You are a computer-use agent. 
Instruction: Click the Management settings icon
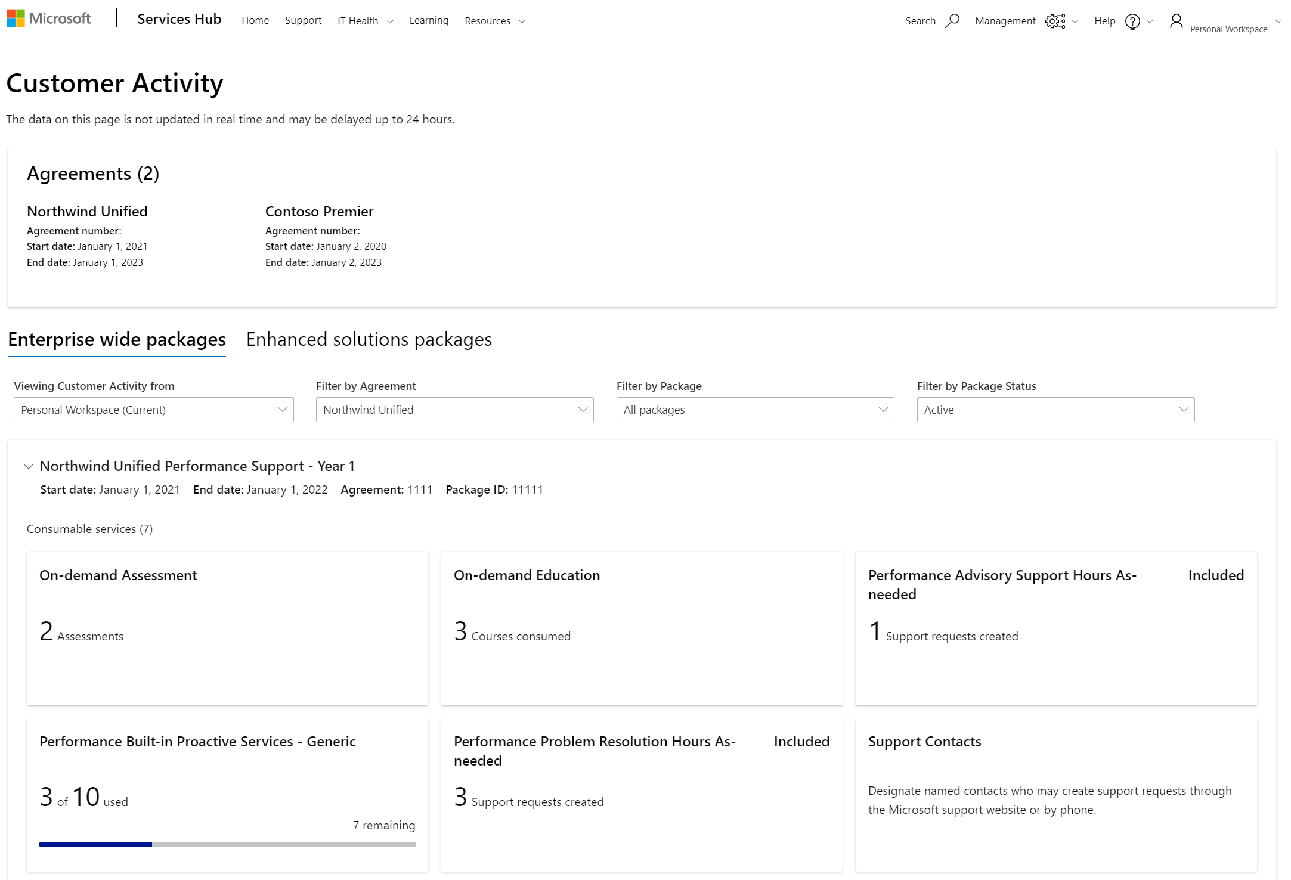pyautogui.click(x=1055, y=20)
